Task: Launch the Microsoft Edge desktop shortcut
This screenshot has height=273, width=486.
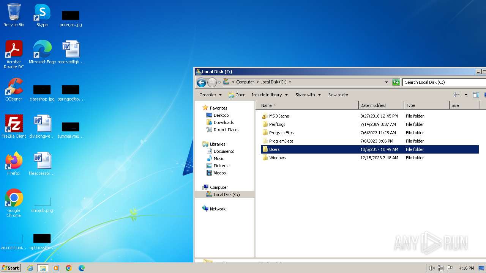Action: [x=42, y=52]
